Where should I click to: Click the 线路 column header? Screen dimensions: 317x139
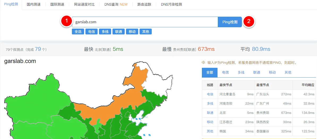tap(210, 85)
